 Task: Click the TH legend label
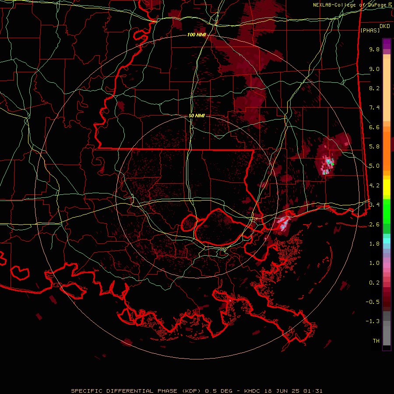[x=376, y=341]
